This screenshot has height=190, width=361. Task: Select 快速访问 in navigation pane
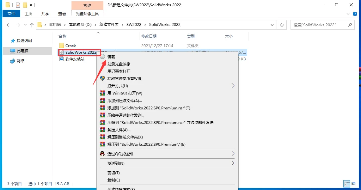coord(24,41)
